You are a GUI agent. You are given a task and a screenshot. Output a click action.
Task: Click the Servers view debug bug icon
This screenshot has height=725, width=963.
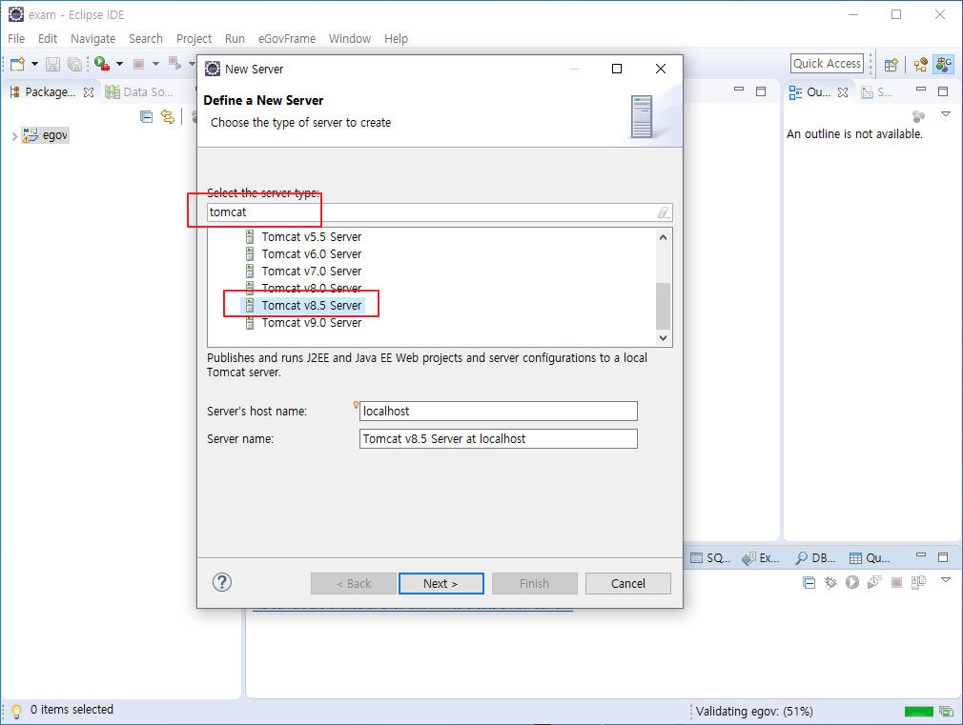coord(830,583)
